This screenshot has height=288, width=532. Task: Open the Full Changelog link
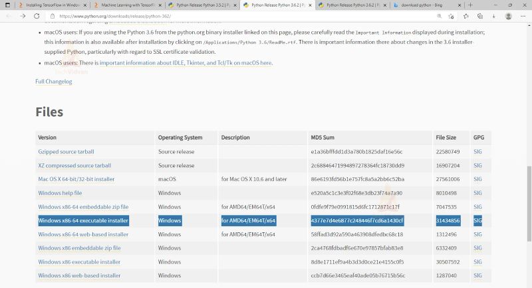point(54,81)
